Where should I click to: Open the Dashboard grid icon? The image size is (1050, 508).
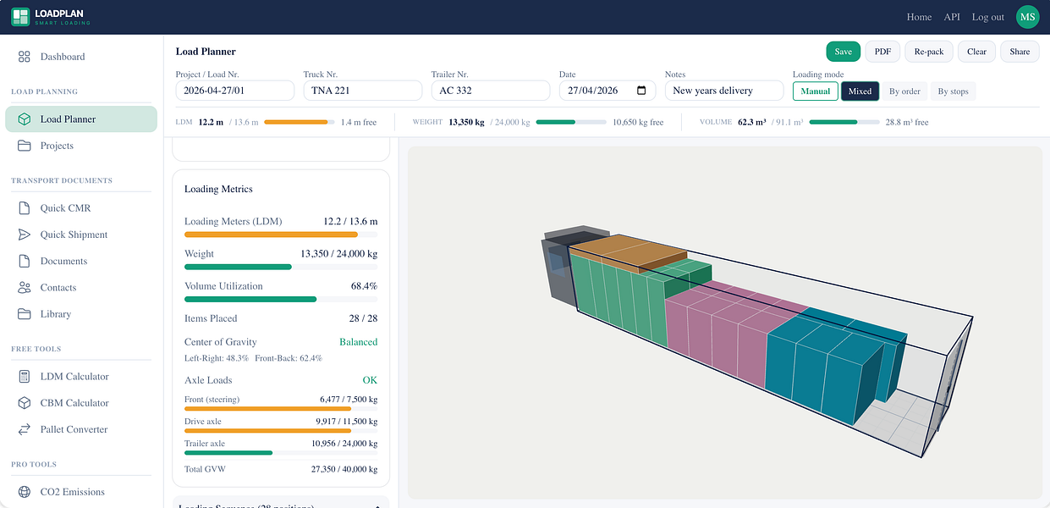(25, 57)
